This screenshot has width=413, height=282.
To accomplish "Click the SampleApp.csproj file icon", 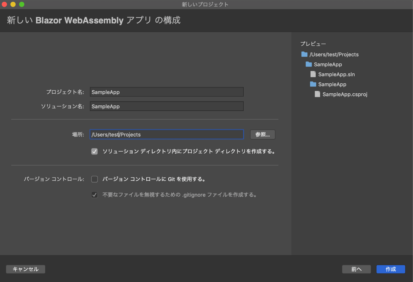I will tap(317, 94).
